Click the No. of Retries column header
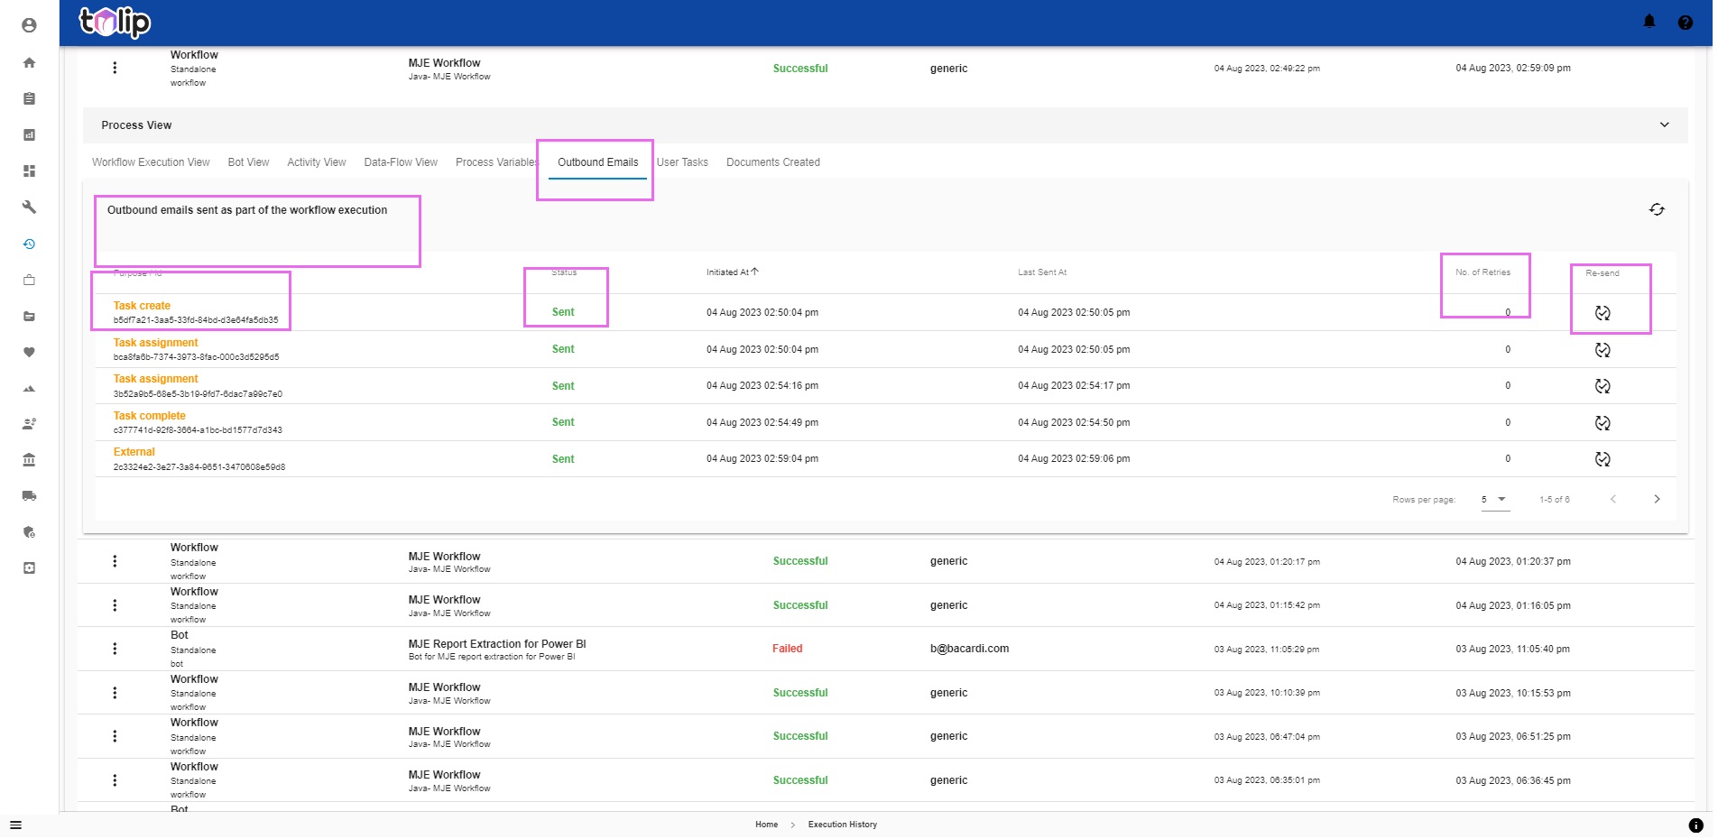 pos(1482,272)
